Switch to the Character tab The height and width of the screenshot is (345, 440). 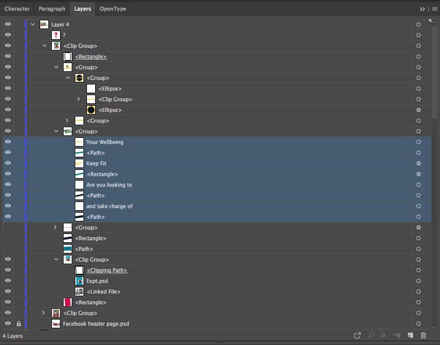pos(17,9)
